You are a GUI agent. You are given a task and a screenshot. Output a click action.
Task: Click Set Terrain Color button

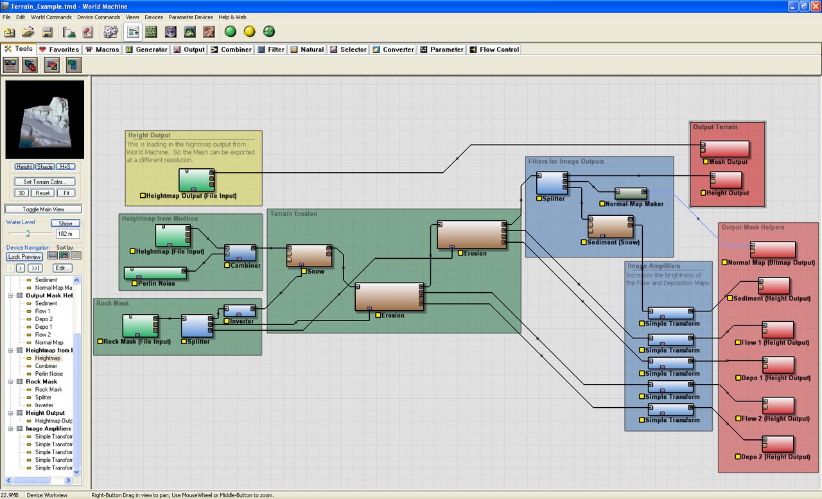(45, 182)
